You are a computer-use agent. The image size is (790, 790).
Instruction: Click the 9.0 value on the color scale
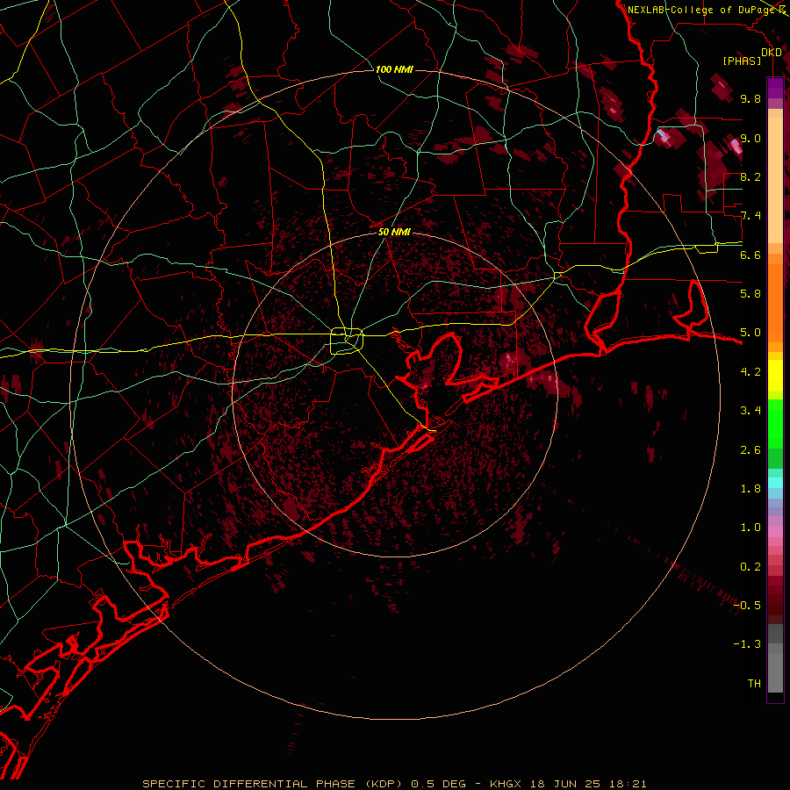pos(750,138)
